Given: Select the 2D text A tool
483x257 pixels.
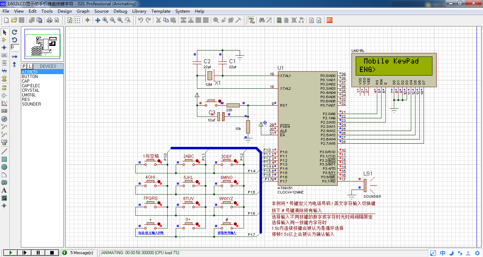Looking at the screenshot, I should click(x=4, y=190).
